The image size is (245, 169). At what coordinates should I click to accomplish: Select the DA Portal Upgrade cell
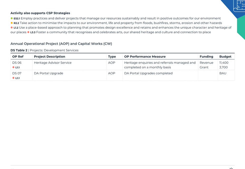pyautogui.click(x=49, y=73)
